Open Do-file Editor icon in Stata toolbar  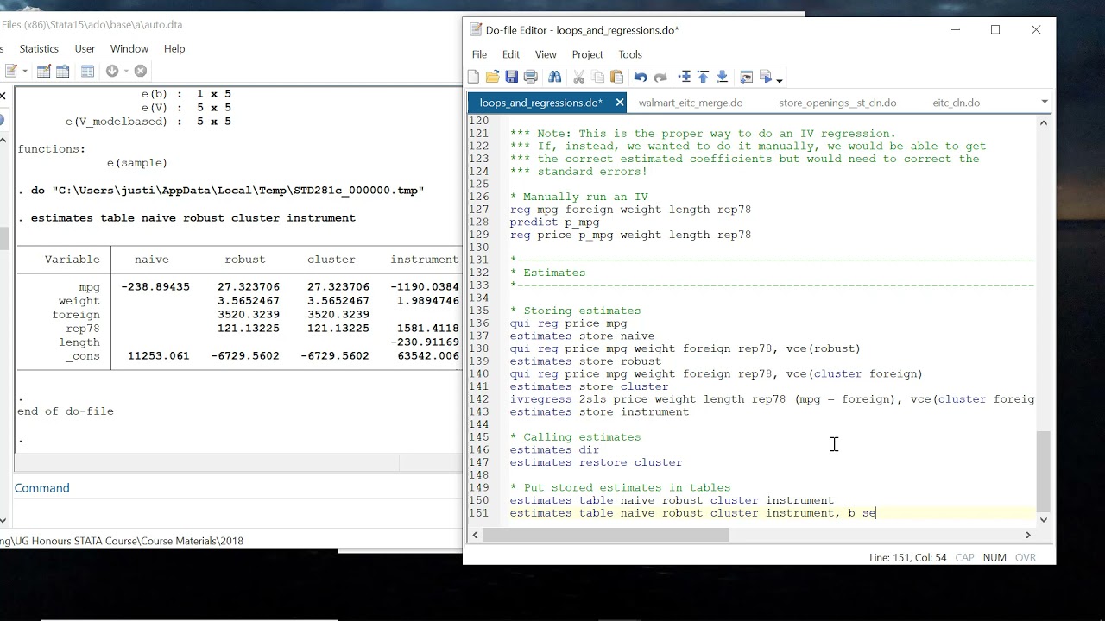tap(11, 71)
